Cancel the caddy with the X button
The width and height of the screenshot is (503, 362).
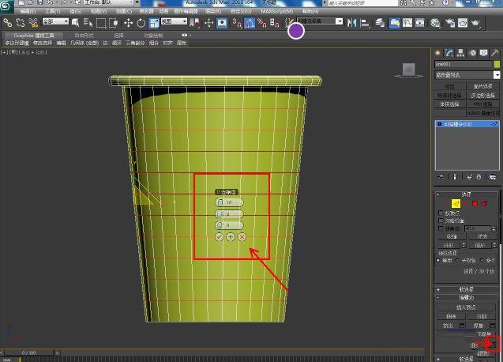tap(242, 237)
